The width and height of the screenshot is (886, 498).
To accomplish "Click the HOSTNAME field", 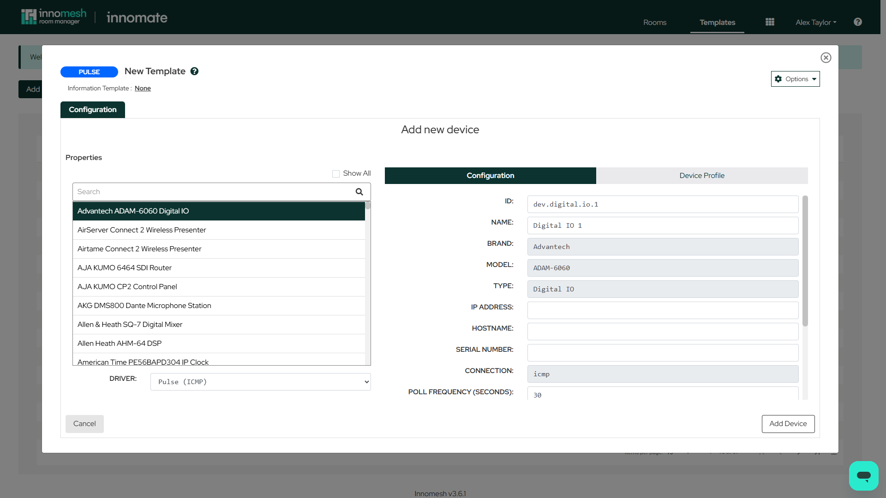I will [663, 332].
